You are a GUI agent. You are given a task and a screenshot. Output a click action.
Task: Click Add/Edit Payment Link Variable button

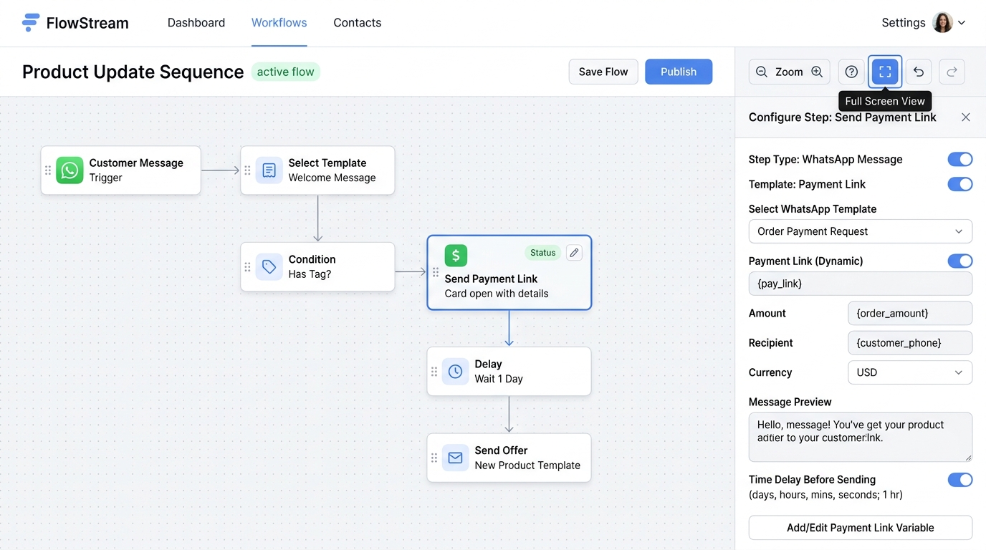pos(861,528)
